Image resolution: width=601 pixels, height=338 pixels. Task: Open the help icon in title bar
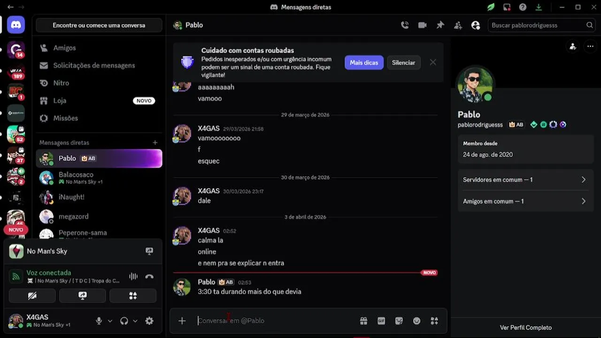[x=523, y=7]
